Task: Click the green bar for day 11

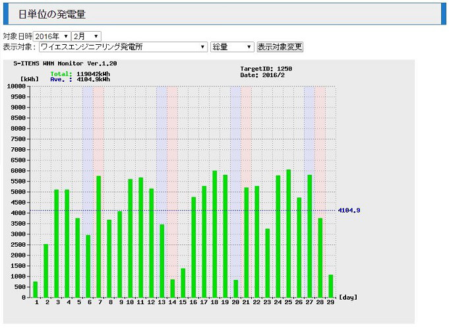Action: click(141, 238)
